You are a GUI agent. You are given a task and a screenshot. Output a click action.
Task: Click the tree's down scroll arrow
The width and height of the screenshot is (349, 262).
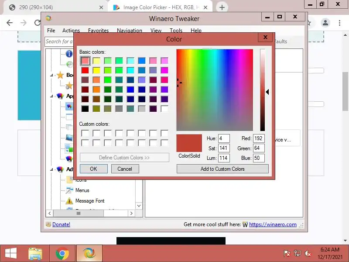pyautogui.click(x=139, y=206)
